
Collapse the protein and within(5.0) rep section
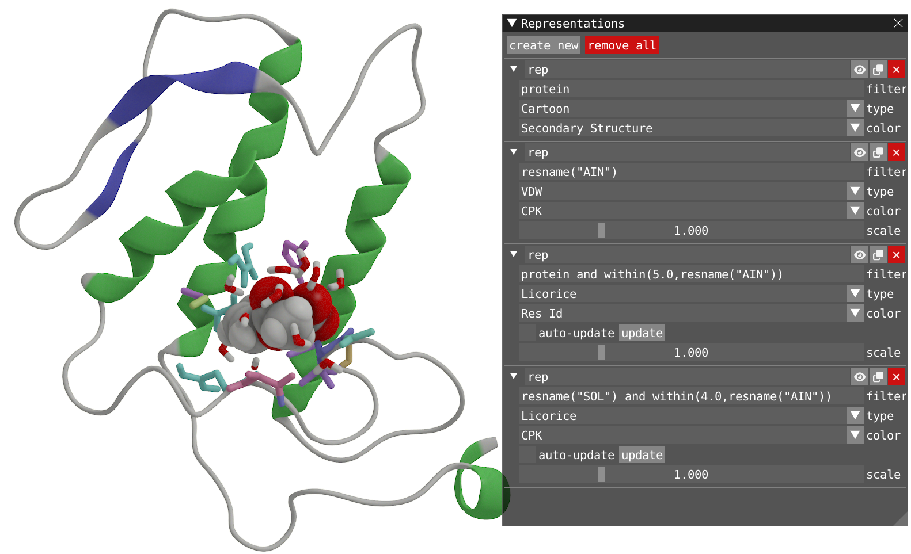pyautogui.click(x=514, y=254)
